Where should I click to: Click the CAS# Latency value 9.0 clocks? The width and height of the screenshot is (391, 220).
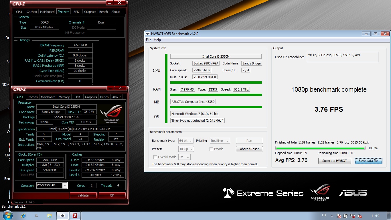(80, 55)
